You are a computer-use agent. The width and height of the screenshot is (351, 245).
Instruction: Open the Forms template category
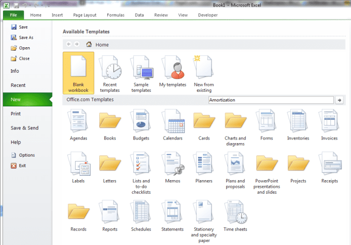click(x=267, y=125)
